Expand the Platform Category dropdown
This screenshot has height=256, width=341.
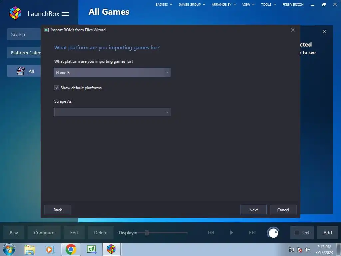(24, 53)
